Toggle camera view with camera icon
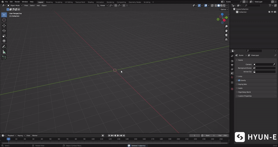Image resolution: width=278 pixels, height=147 pixels. (x=226, y=35)
